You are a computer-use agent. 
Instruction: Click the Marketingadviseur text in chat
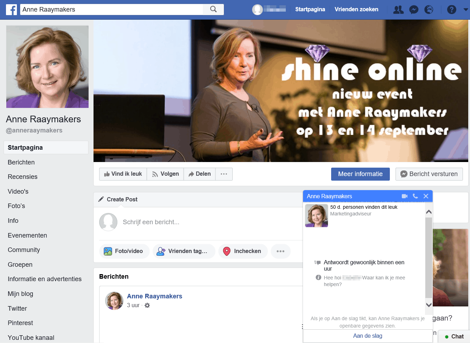tap(350, 214)
